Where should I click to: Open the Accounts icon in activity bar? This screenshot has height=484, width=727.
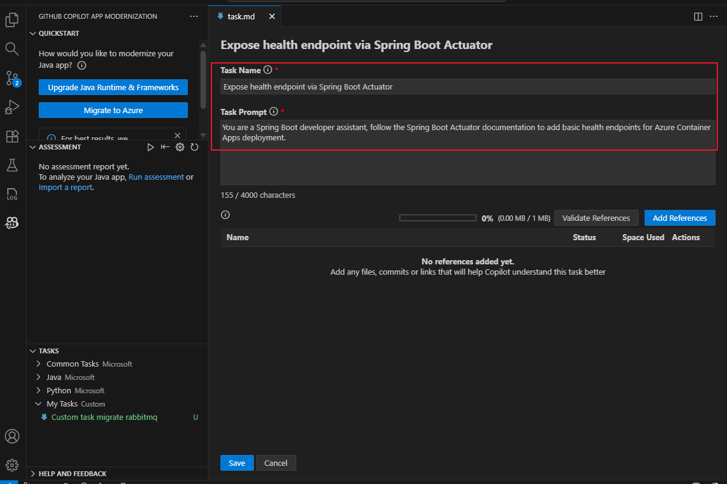(12, 436)
